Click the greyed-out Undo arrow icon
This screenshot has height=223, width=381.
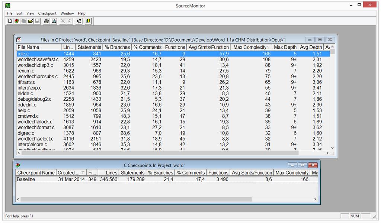(x=70, y=21)
